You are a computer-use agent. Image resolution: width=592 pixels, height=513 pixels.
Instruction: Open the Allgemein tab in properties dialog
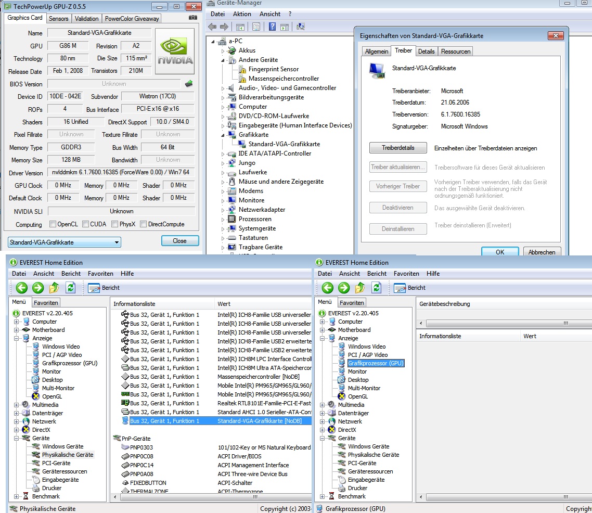(x=377, y=52)
